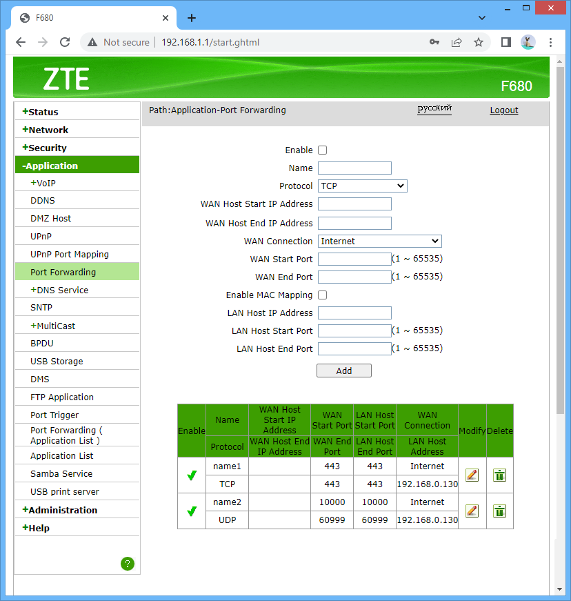Viewport: 571px width, 601px height.
Task: Open the UPnP page
Action: [x=41, y=237]
